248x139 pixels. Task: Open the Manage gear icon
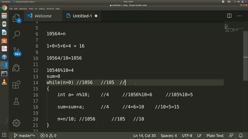pos(16,123)
